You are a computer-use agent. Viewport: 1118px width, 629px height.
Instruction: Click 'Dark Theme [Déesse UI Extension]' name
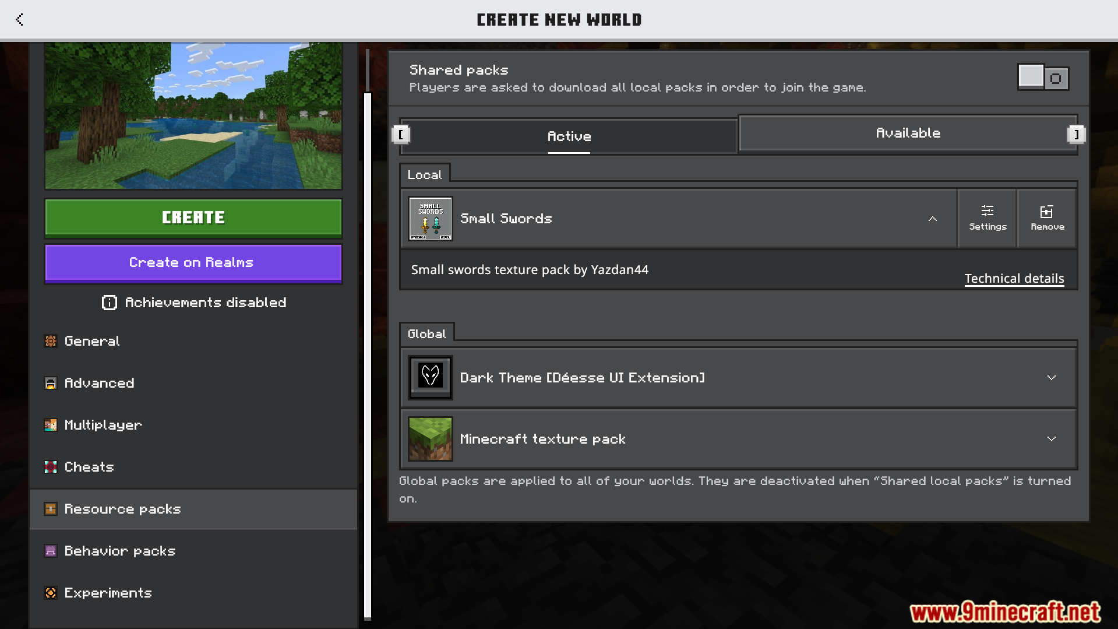tap(582, 378)
